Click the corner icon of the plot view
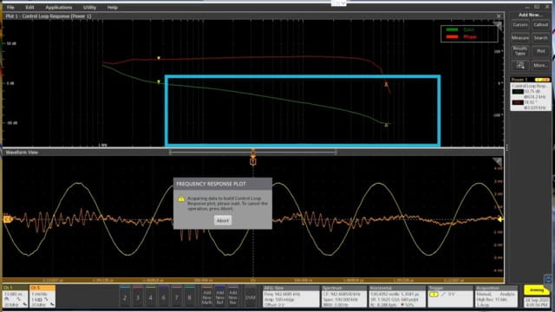 497,25
